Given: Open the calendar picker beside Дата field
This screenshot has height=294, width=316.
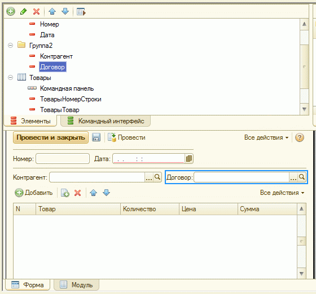Looking at the screenshot, I should click(189, 159).
